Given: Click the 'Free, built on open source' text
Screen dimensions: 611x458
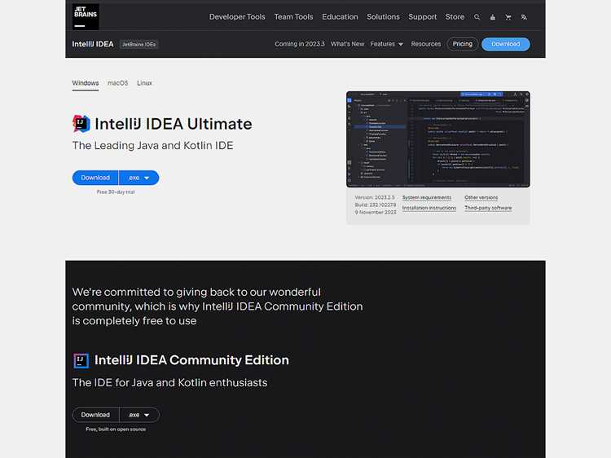Looking at the screenshot, I should point(116,429).
